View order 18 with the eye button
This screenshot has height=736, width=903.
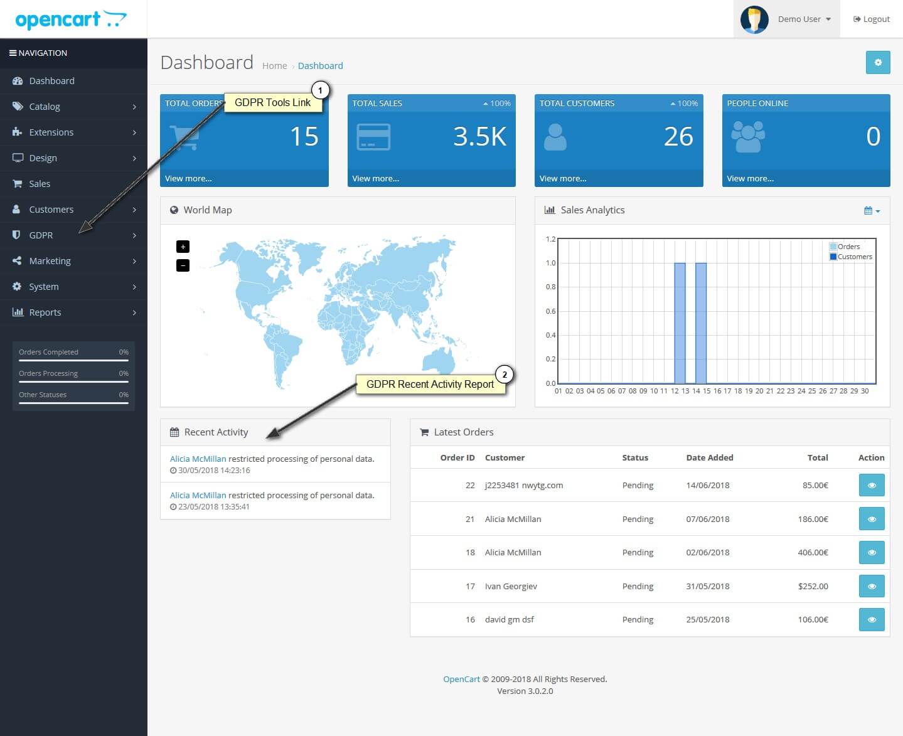pyautogui.click(x=872, y=552)
